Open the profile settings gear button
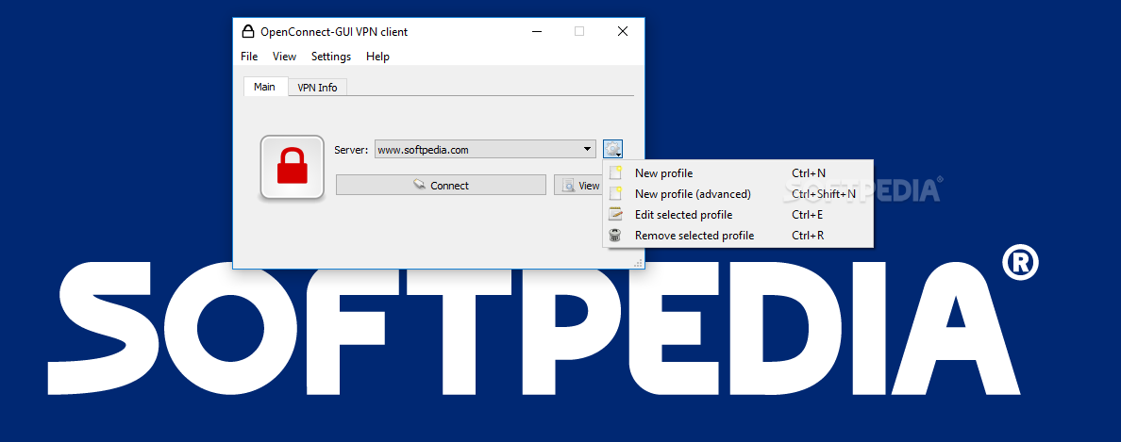Viewport: 1121px width, 442px height. coord(612,149)
